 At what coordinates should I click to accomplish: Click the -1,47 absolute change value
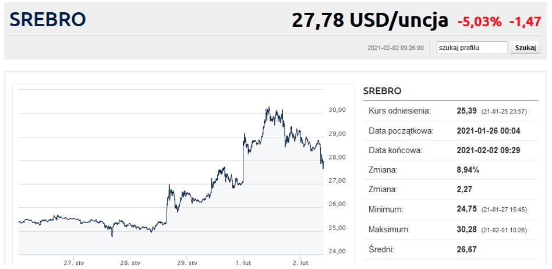525,22
